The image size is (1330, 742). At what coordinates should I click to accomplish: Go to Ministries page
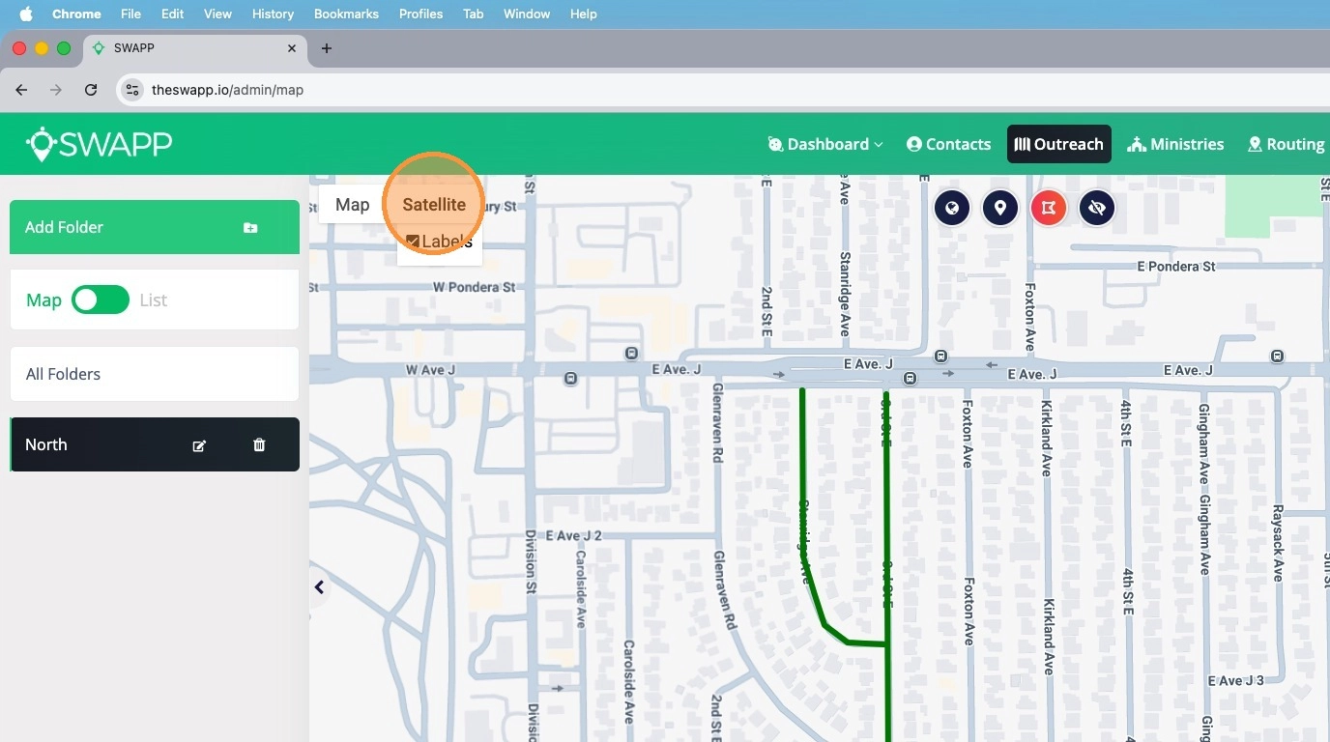tap(1175, 144)
